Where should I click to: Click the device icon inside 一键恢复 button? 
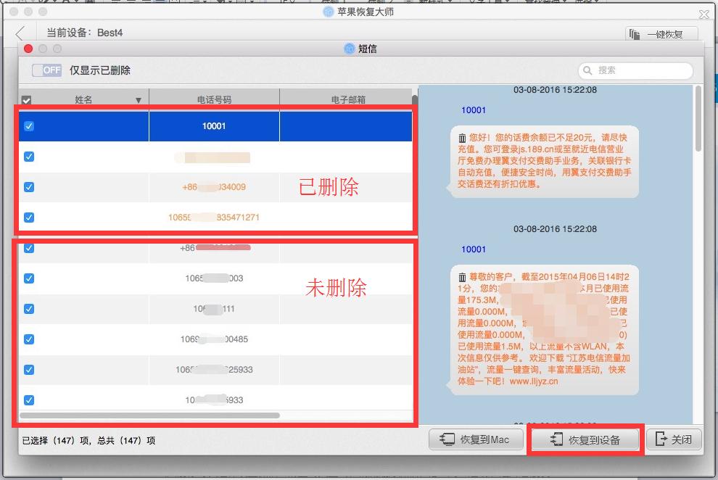pos(635,33)
